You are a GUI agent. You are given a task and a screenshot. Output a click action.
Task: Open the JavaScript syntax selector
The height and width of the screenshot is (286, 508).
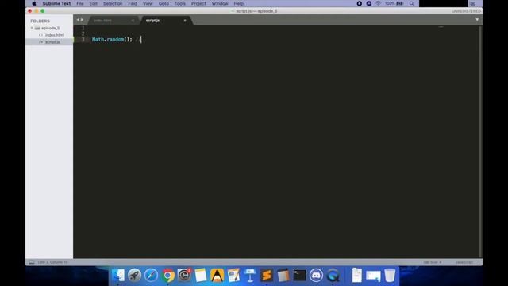[x=464, y=262]
